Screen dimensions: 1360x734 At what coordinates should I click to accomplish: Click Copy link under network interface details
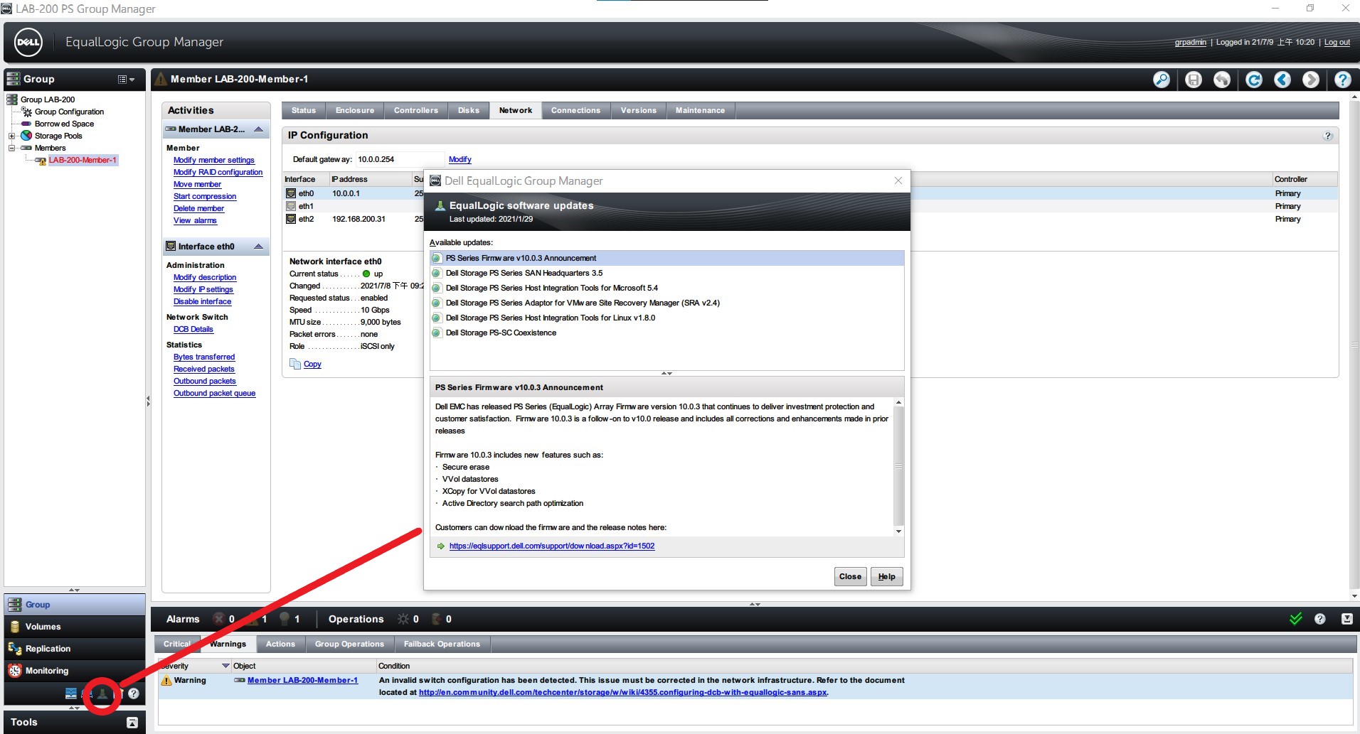click(312, 365)
